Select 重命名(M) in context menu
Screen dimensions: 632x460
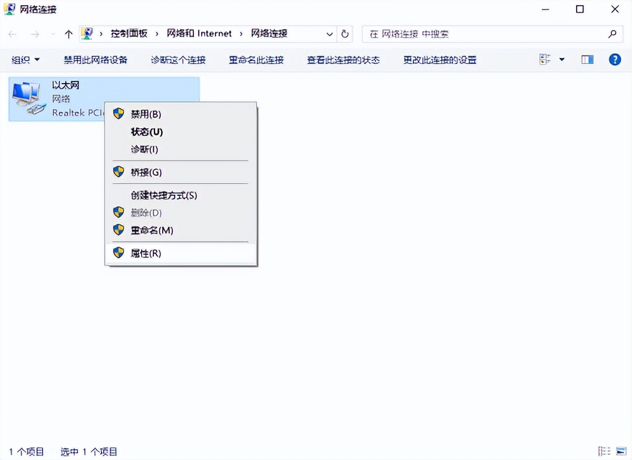pos(181,230)
